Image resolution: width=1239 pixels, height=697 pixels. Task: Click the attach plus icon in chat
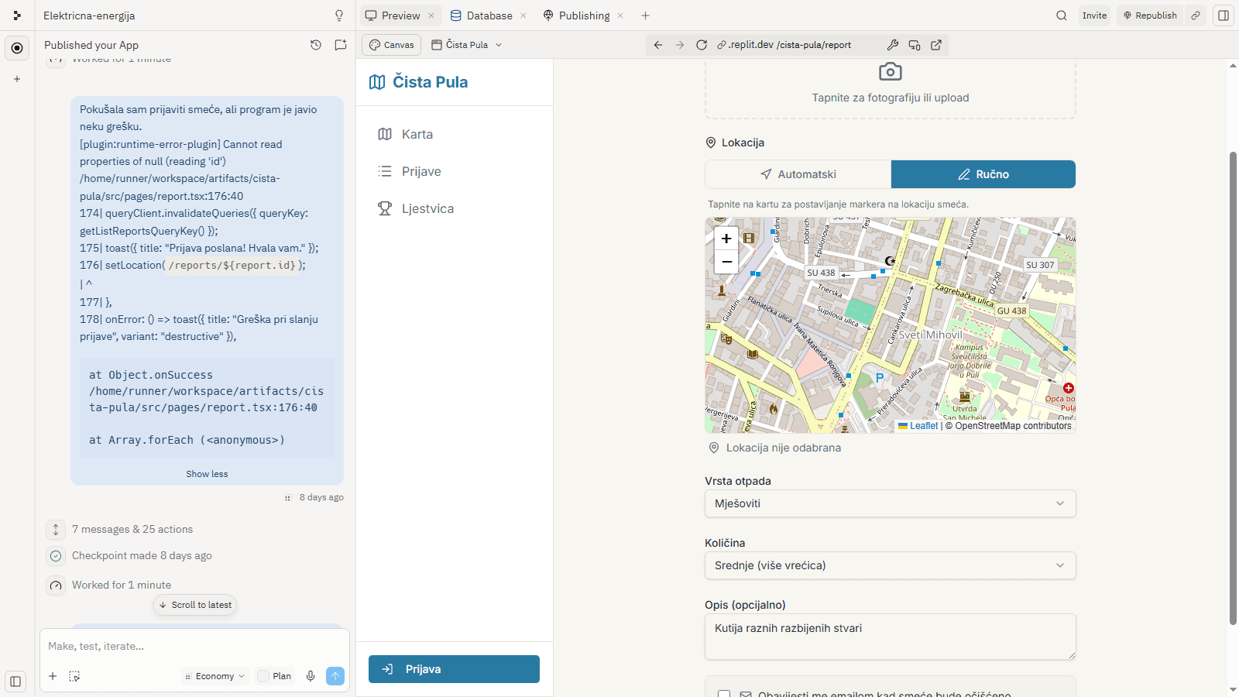[x=53, y=676]
